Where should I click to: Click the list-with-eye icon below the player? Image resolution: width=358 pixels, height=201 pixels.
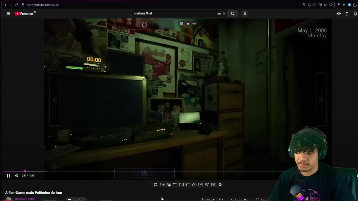(x=168, y=185)
